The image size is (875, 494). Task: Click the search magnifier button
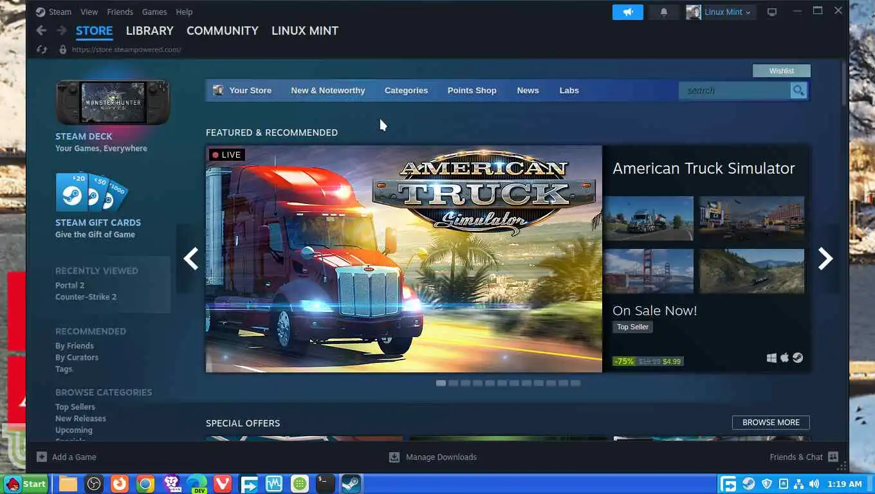798,91
